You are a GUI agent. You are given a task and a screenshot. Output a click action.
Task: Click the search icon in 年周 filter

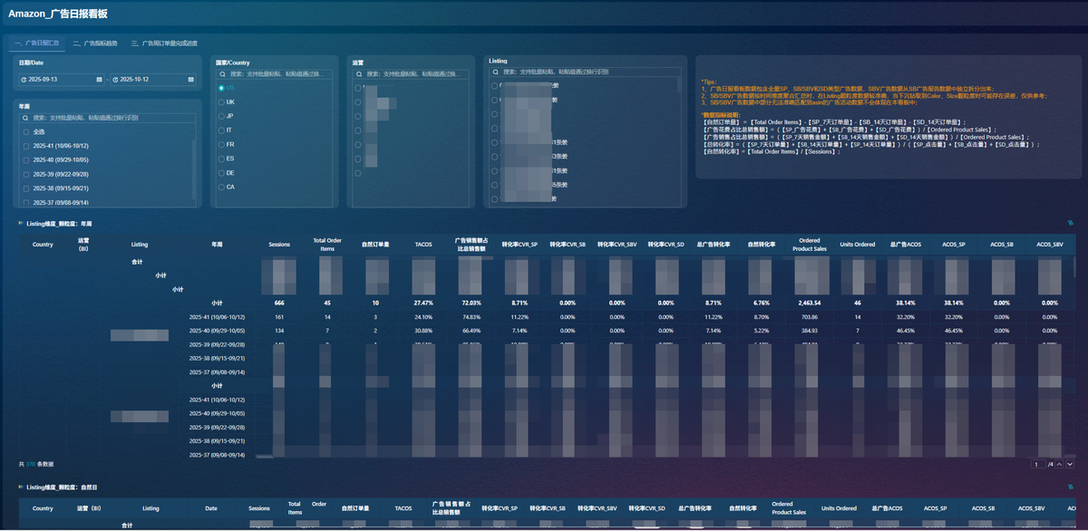tap(26, 118)
